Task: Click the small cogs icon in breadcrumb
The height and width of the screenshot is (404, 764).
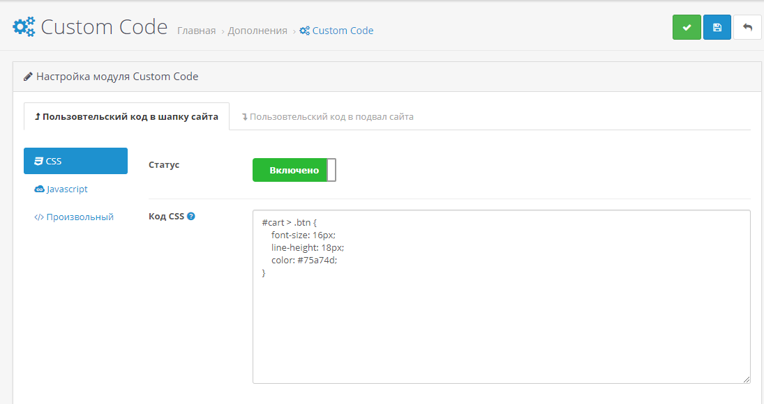Action: tap(304, 31)
